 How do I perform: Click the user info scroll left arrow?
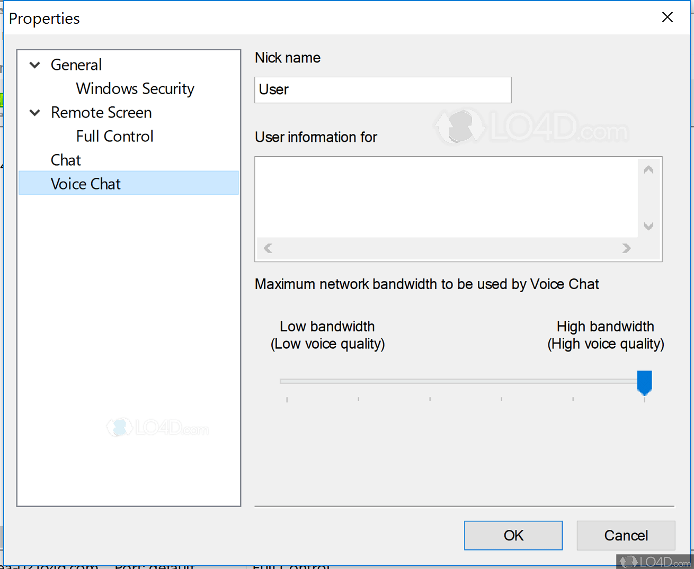(268, 248)
